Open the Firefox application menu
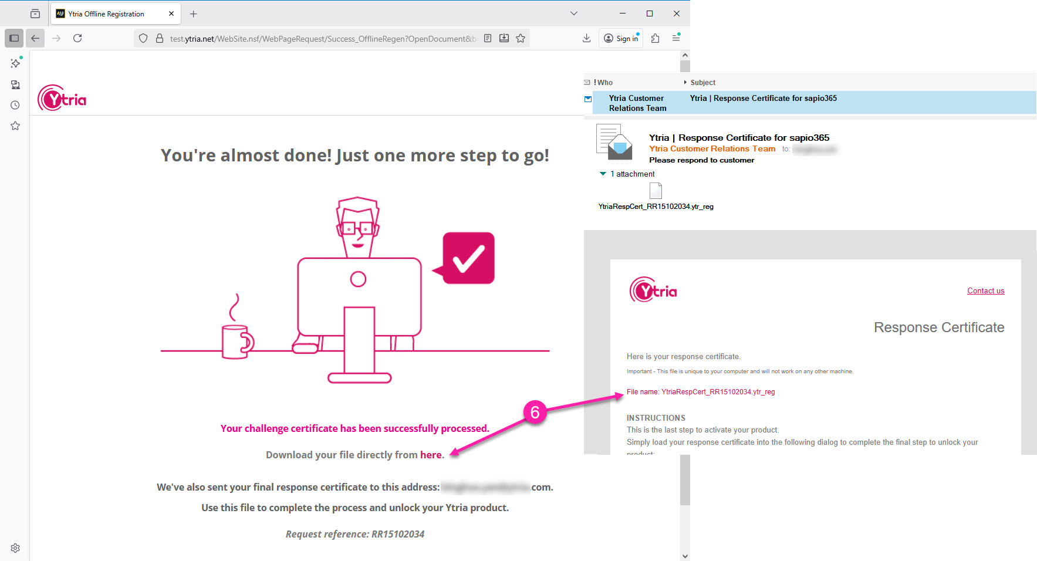The width and height of the screenshot is (1037, 561). 676,38
